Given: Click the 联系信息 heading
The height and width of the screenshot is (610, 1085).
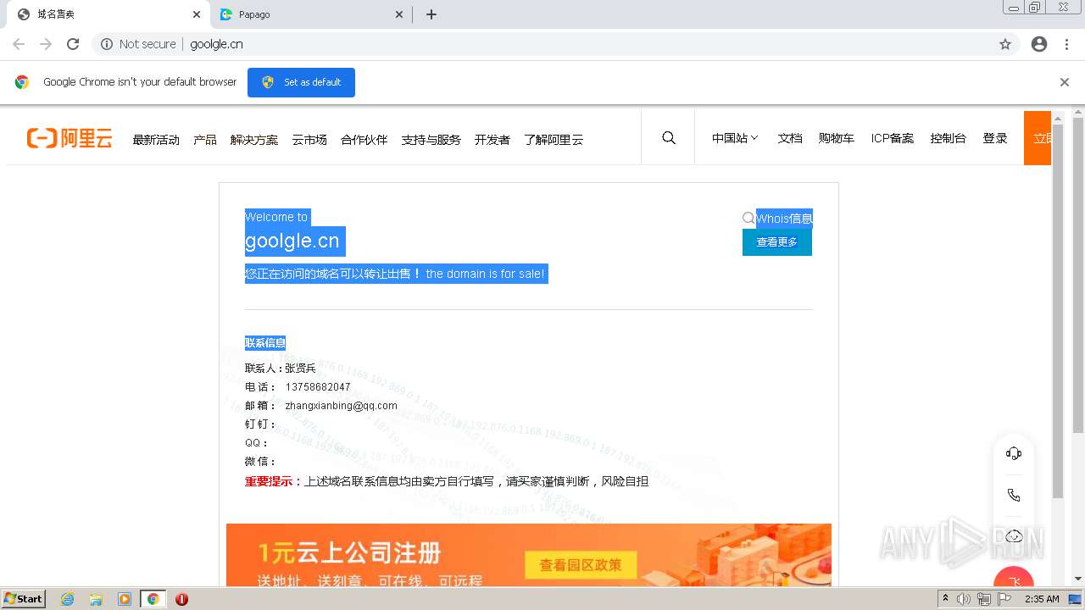Looking at the screenshot, I should 265,343.
